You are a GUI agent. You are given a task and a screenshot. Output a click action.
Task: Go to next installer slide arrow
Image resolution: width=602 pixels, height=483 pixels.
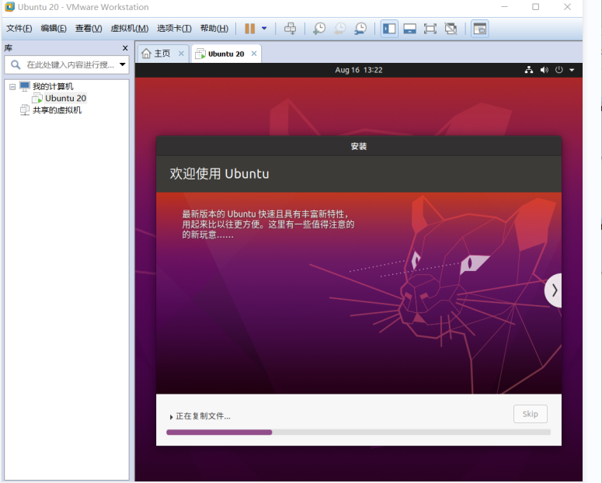point(554,290)
